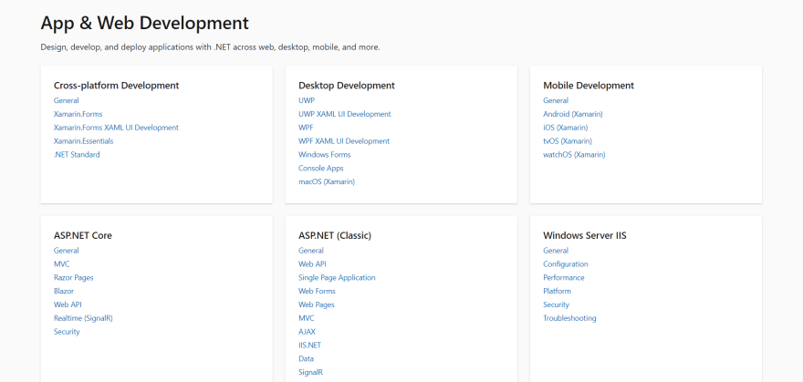This screenshot has width=803, height=382.
Task: Open tvOS (Xamarin) link
Action: pyautogui.click(x=568, y=141)
